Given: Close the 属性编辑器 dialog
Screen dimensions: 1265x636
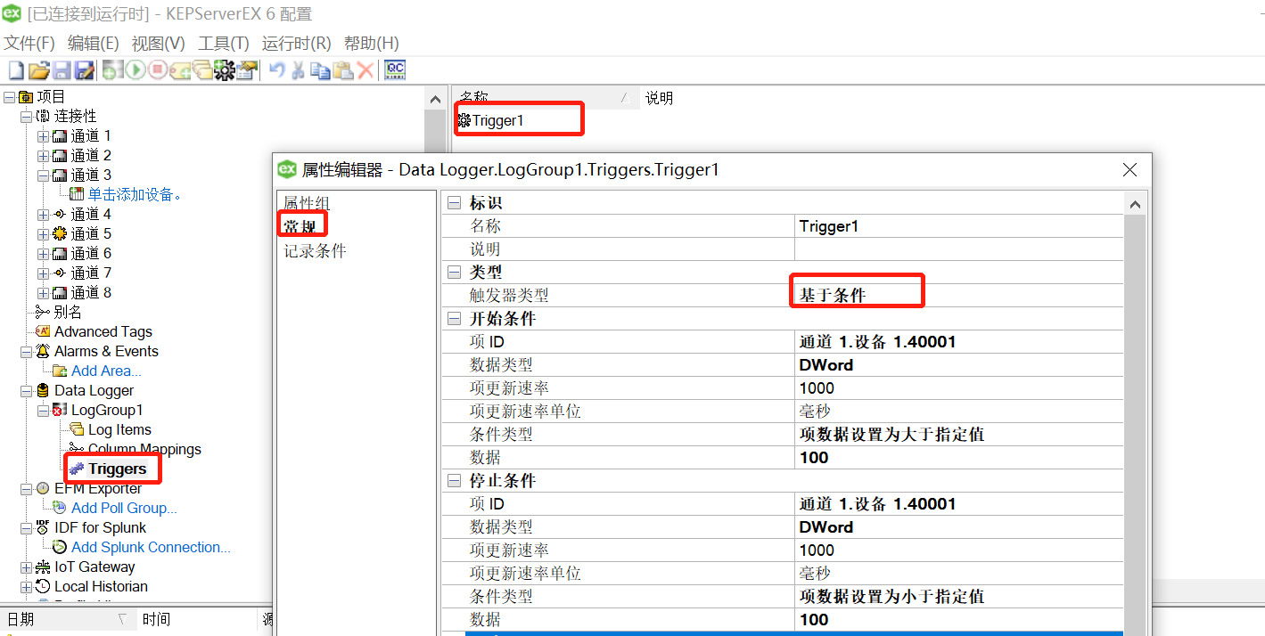Looking at the screenshot, I should (1129, 169).
